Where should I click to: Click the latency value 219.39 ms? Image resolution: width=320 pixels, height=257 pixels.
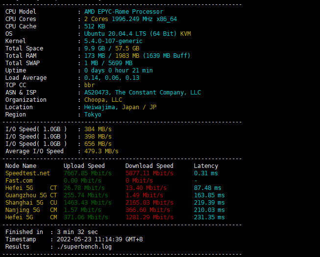coord(209,202)
